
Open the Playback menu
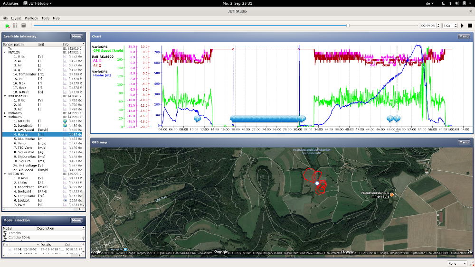[x=31, y=18]
